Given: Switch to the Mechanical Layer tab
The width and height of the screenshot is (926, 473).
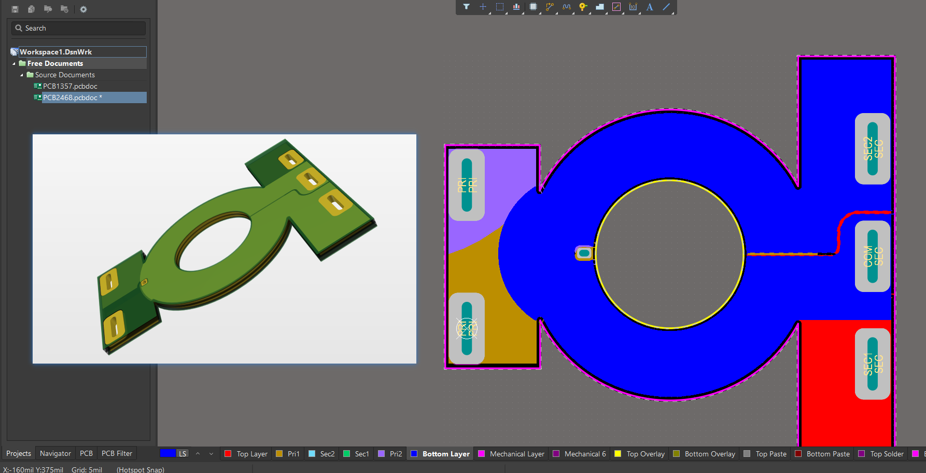Looking at the screenshot, I should pyautogui.click(x=516, y=454).
